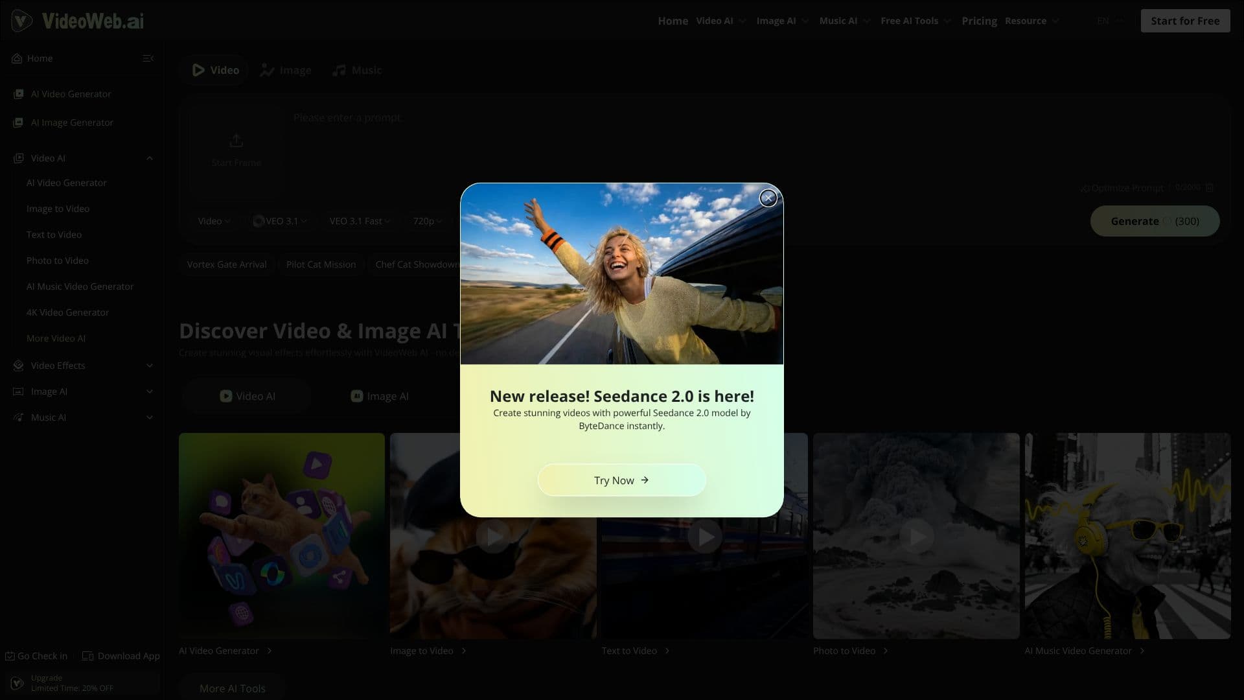Select the Pilot Cat Mission preset
Viewport: 1244px width, 700px height.
tap(321, 264)
